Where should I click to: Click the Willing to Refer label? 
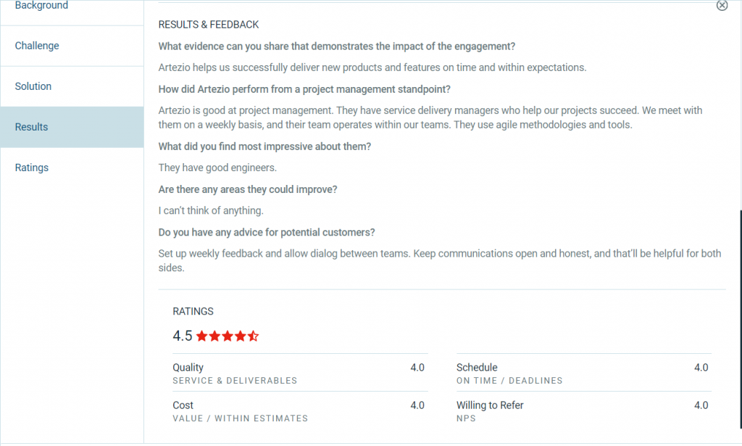click(490, 405)
